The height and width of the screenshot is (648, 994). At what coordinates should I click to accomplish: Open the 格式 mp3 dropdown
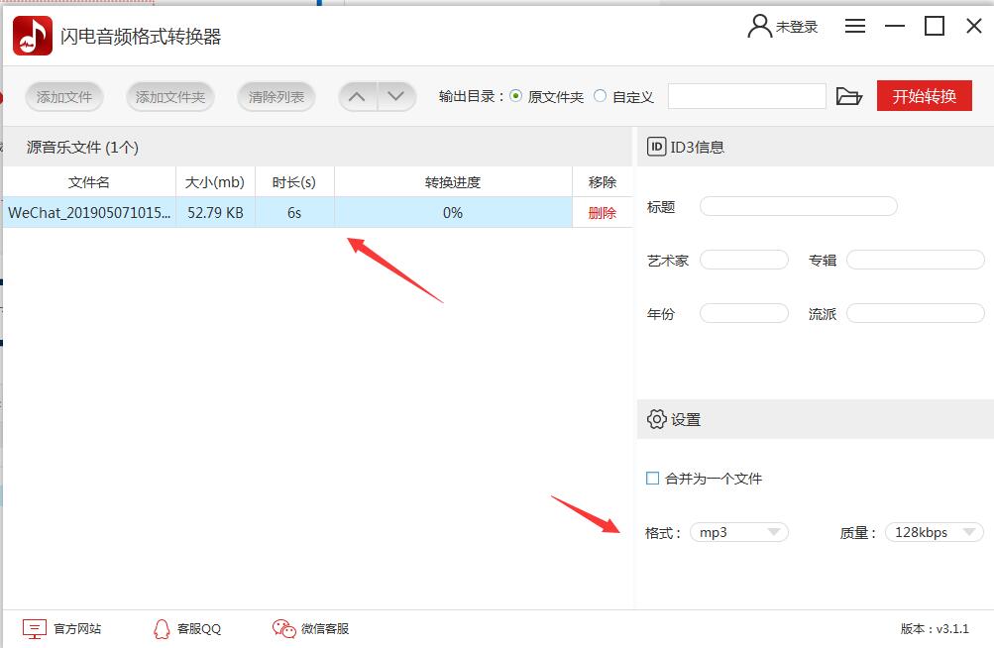[x=737, y=532]
